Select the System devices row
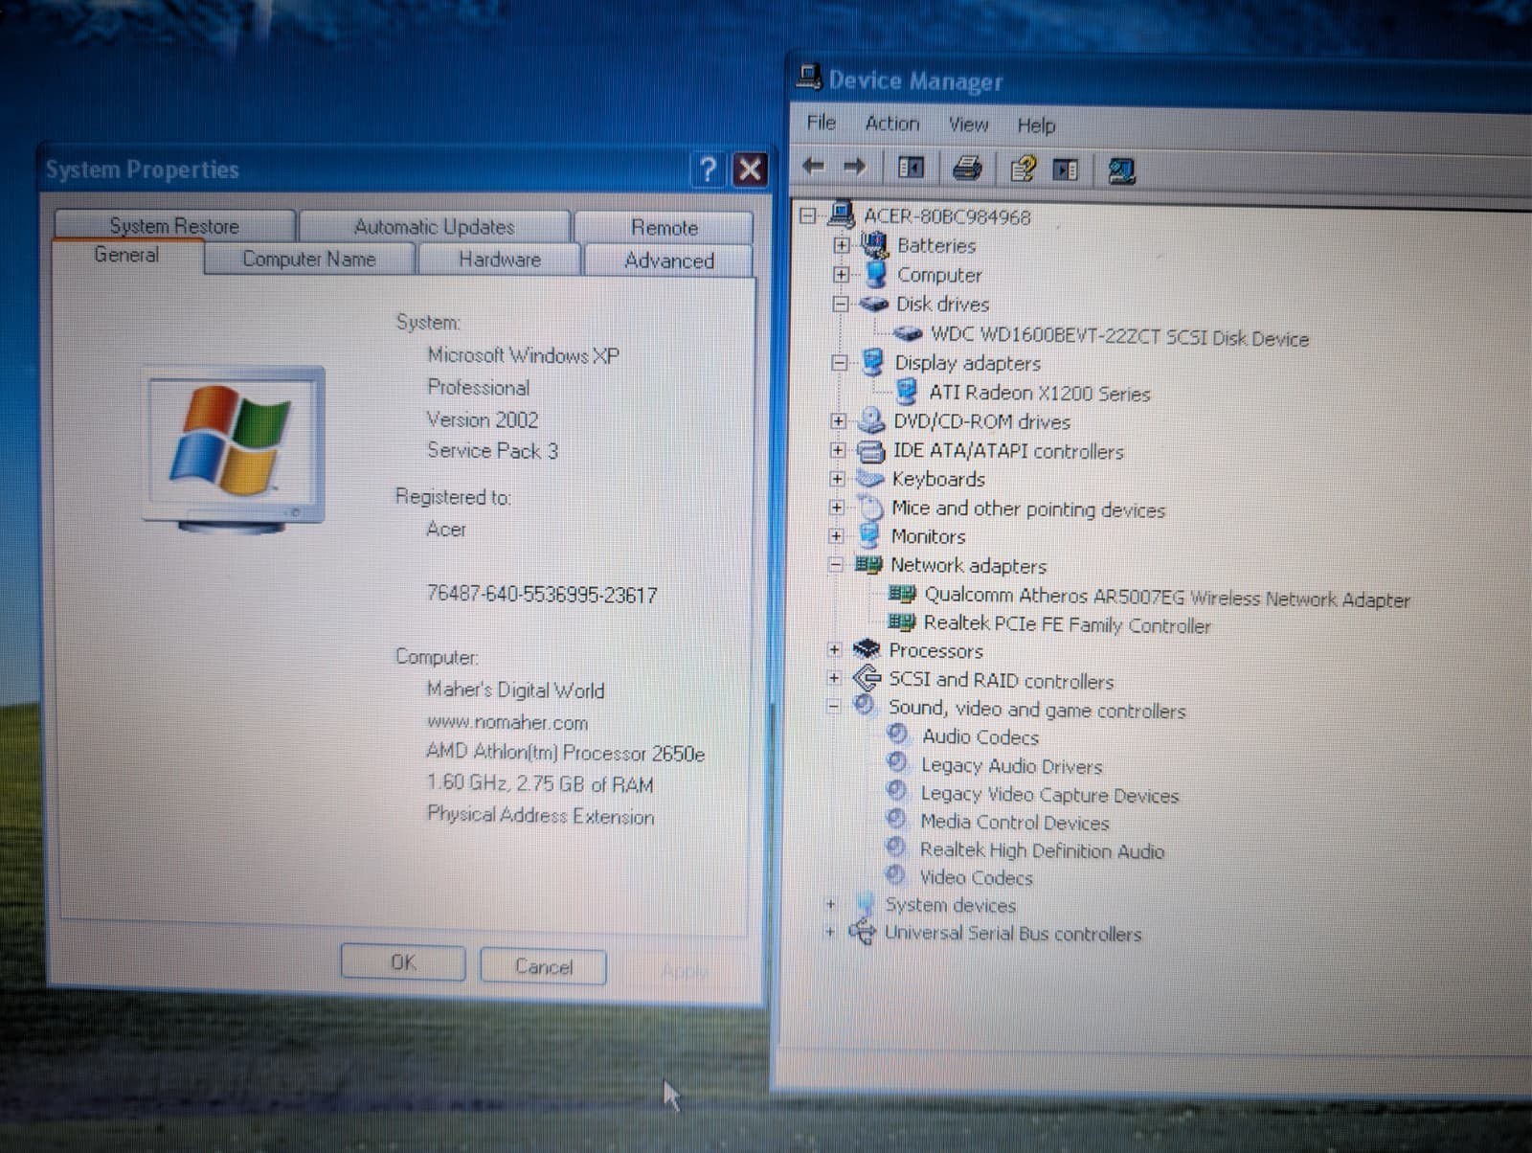The width and height of the screenshot is (1532, 1153). pos(950,904)
